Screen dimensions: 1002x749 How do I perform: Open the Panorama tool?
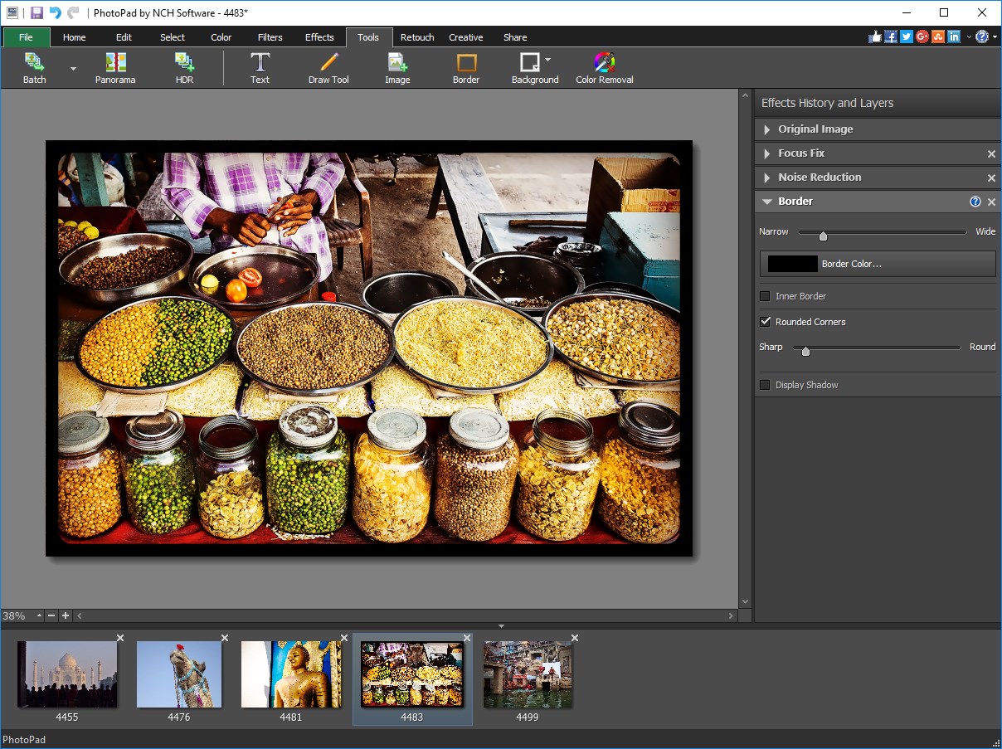114,68
